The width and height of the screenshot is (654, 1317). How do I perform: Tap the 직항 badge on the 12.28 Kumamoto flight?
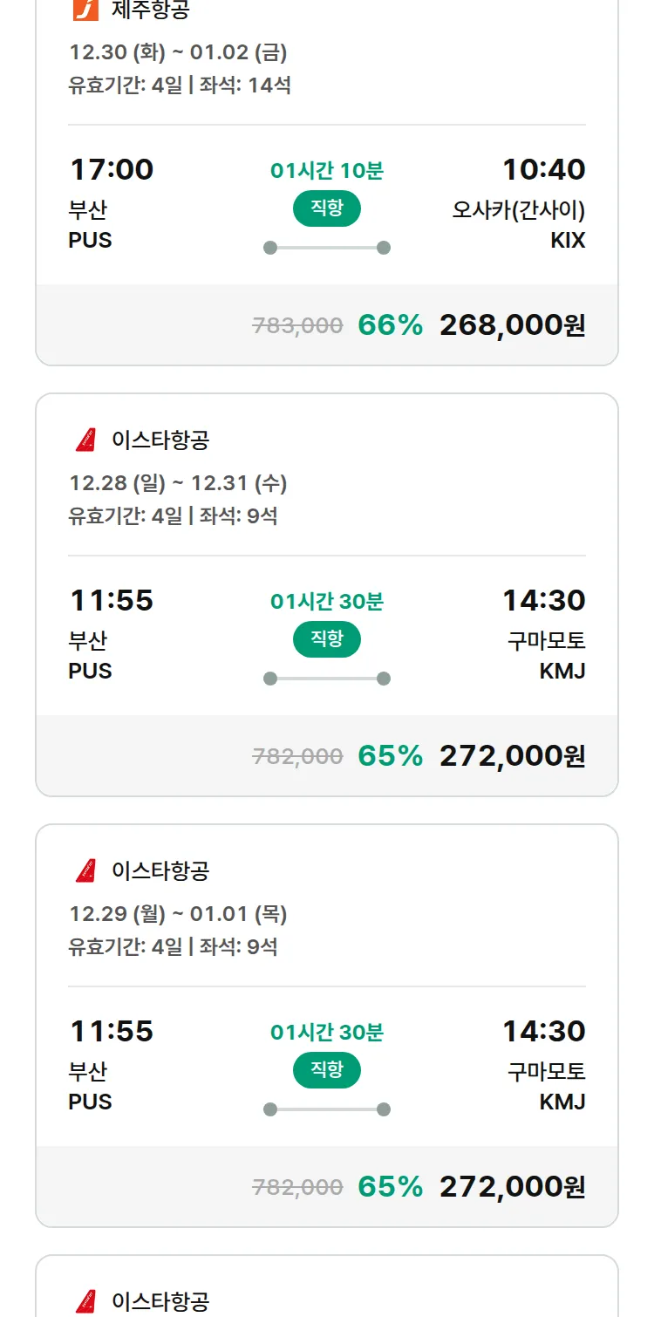point(327,640)
